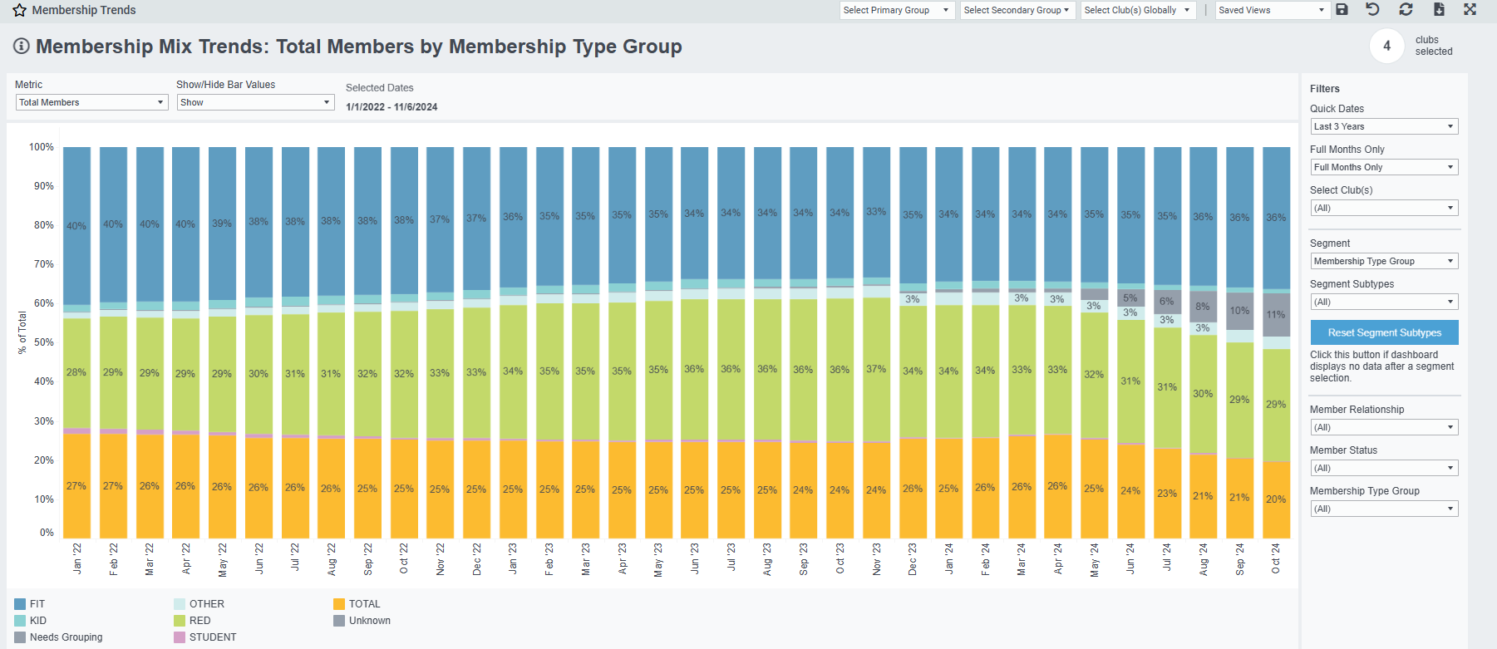The width and height of the screenshot is (1497, 649).
Task: Open the Saved Views menu
Action: (x=1272, y=10)
